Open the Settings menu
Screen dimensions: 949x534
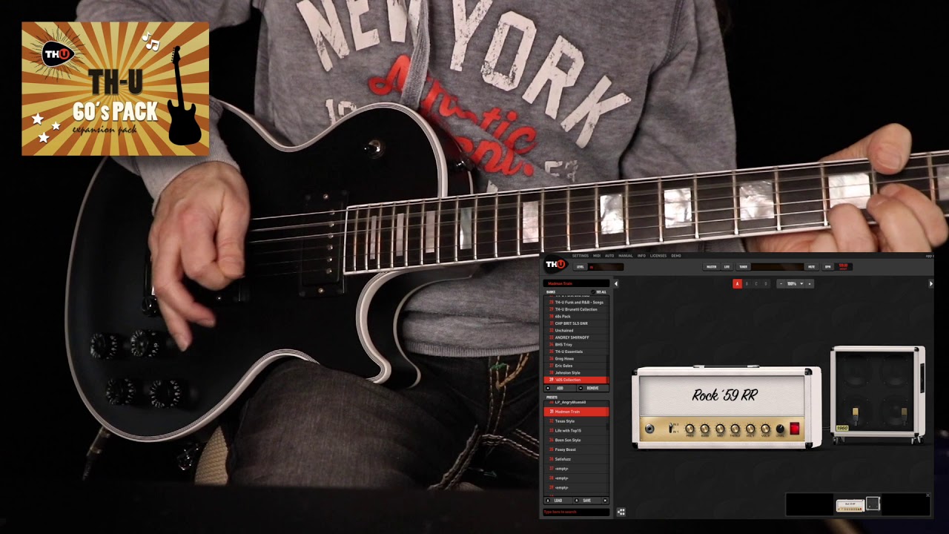click(x=581, y=256)
